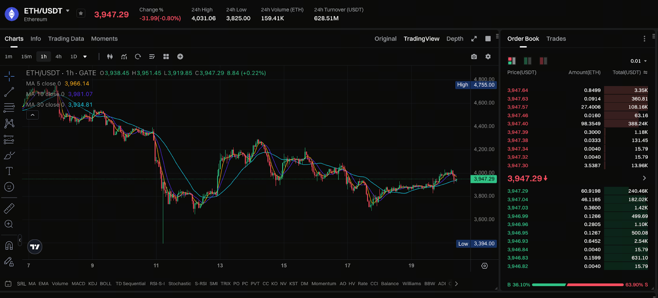Pick the brush drawing tool
Viewport: 658px width, 298px height.
tap(9, 155)
